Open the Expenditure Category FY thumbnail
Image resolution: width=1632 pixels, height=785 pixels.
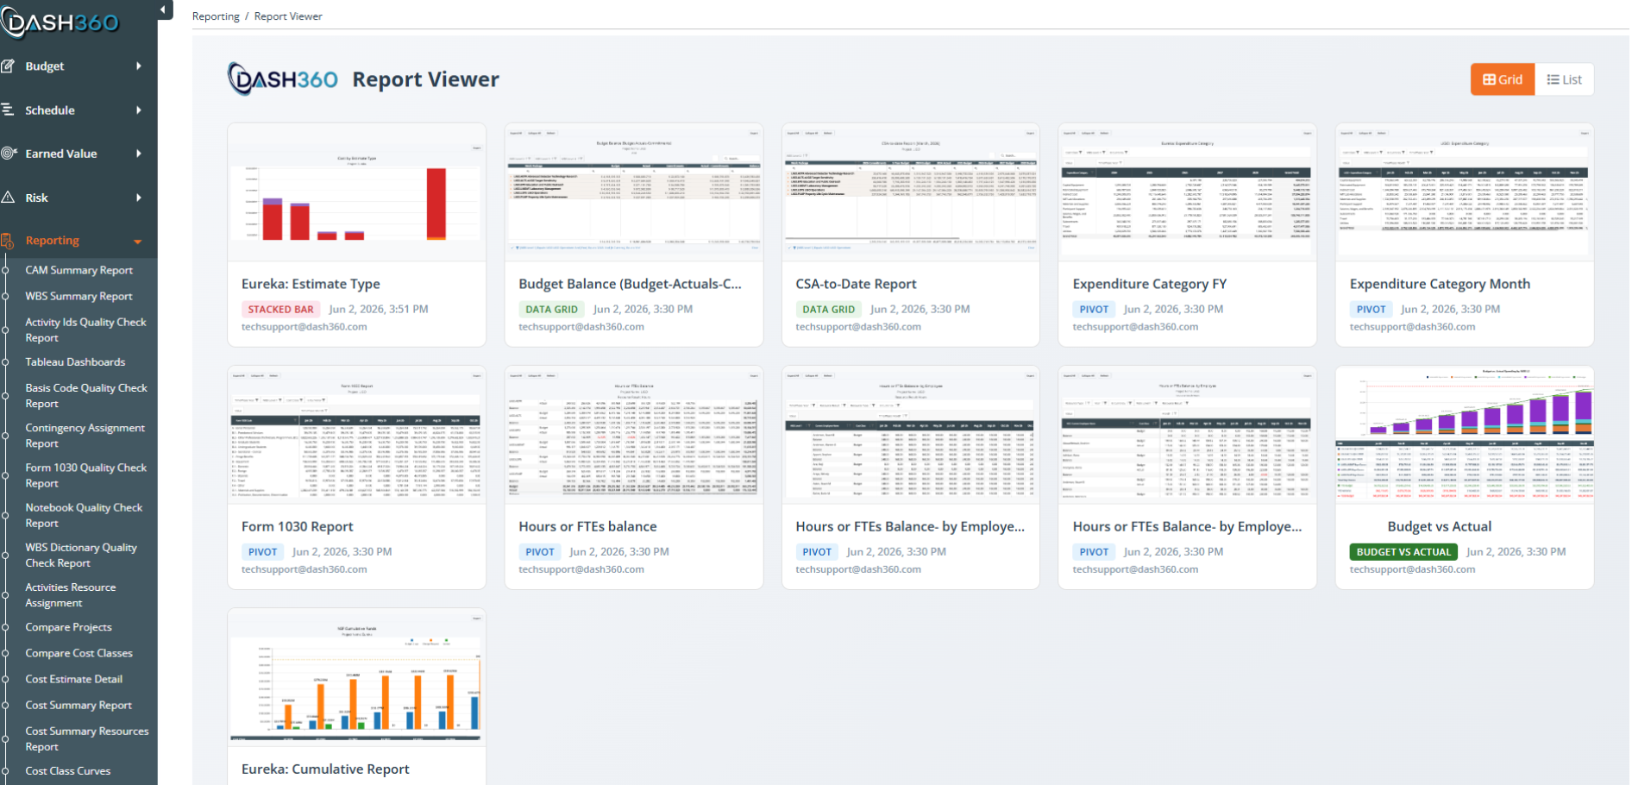1188,192
